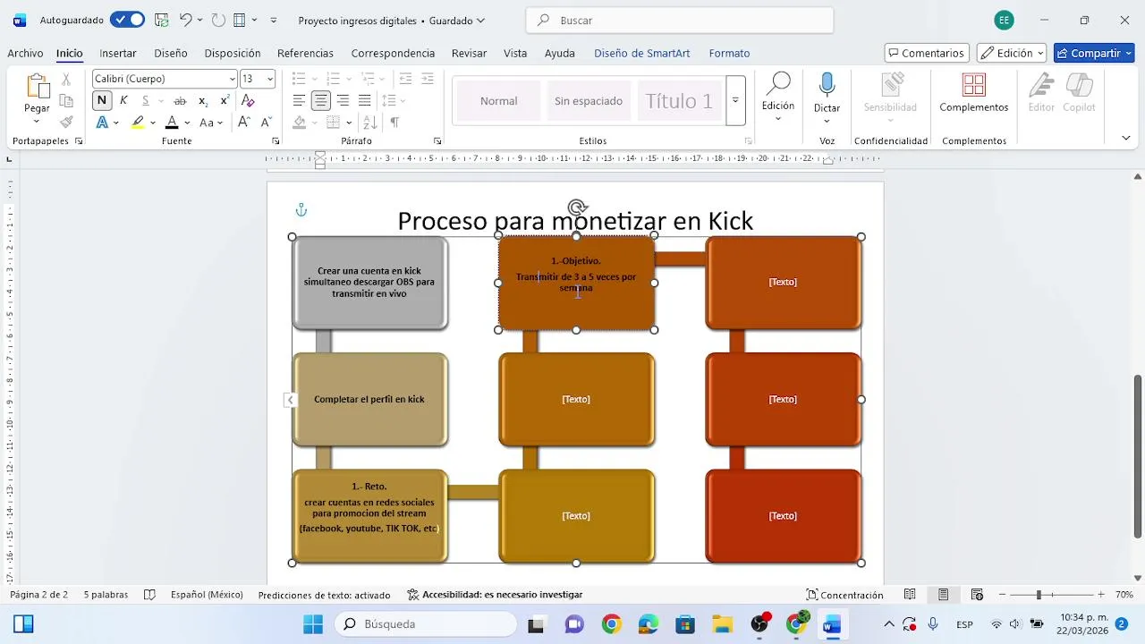Align text right
The height and width of the screenshot is (644, 1145).
(343, 100)
